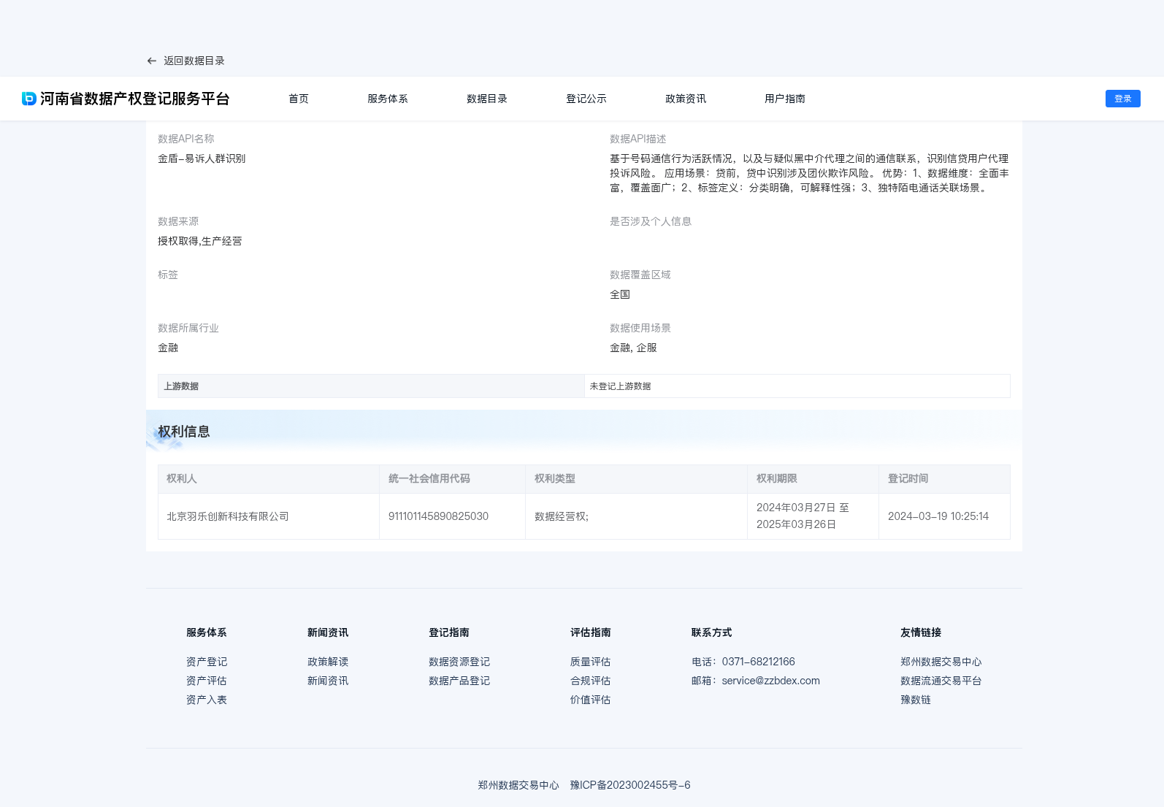Screen dimensions: 1164x807
Task: Click the blue 登录 button
Action: click(x=1123, y=99)
